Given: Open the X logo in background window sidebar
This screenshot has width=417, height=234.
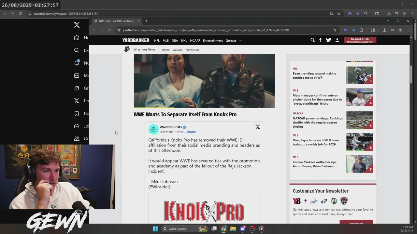Looking at the screenshot, I should (77, 25).
